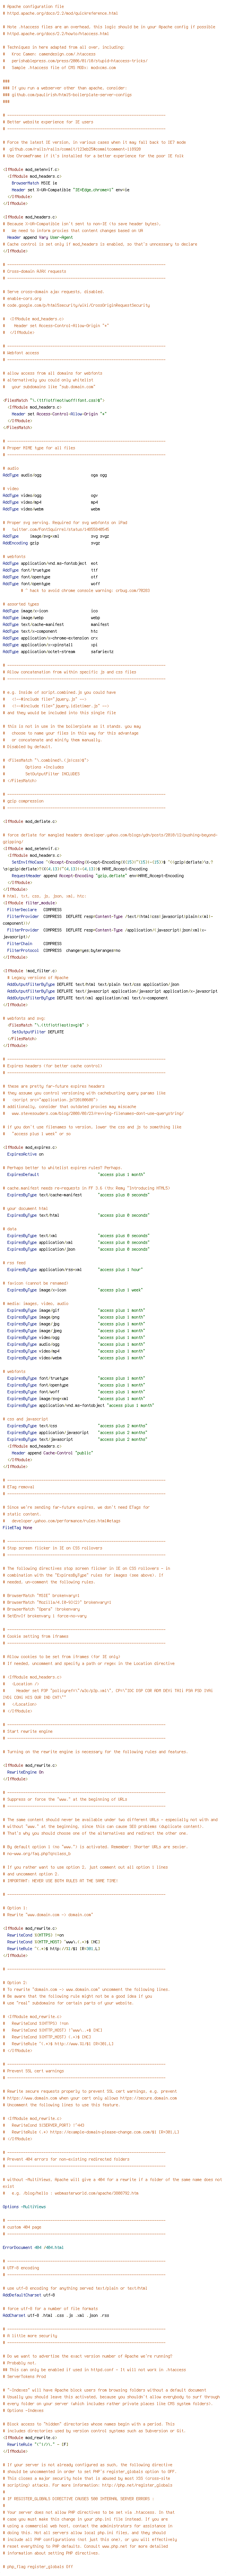226x2573 pixels.
Task: Select 'AddType font/x-woff' line
Action: tap(52, 583)
